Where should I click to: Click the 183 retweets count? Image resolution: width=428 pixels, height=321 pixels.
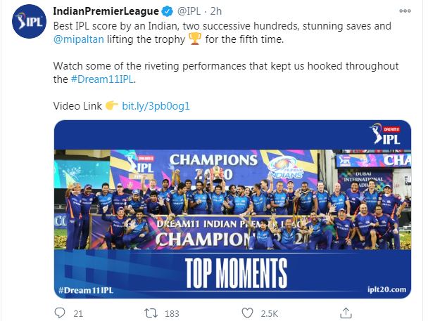point(172,314)
